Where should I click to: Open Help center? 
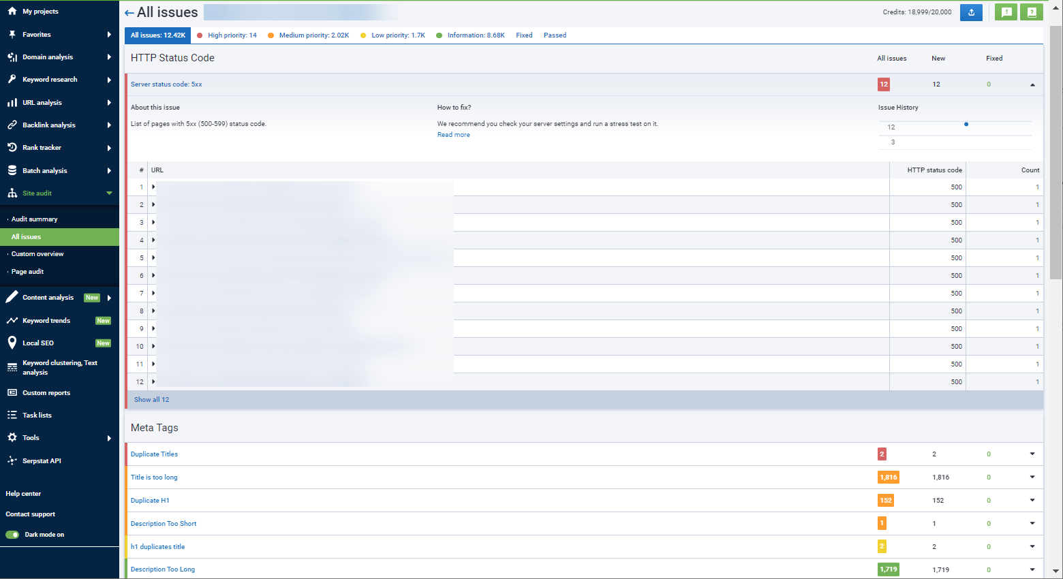23,494
